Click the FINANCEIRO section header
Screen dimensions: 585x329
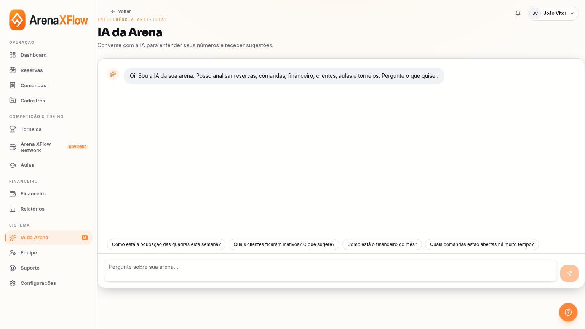[x=23, y=181]
